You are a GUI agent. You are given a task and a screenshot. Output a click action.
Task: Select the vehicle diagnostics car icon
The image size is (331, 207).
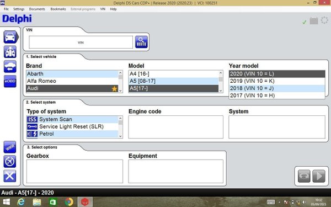coord(10,37)
